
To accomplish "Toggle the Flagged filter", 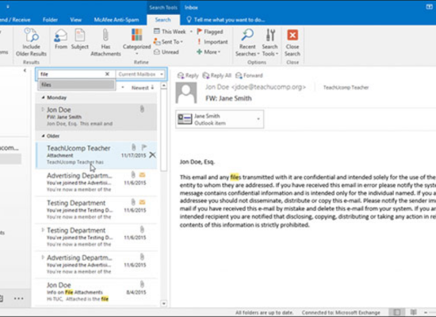I will (x=210, y=32).
